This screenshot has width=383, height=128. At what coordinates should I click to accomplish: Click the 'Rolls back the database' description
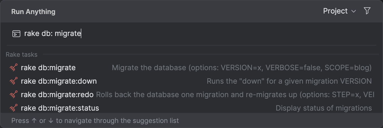click(235, 95)
